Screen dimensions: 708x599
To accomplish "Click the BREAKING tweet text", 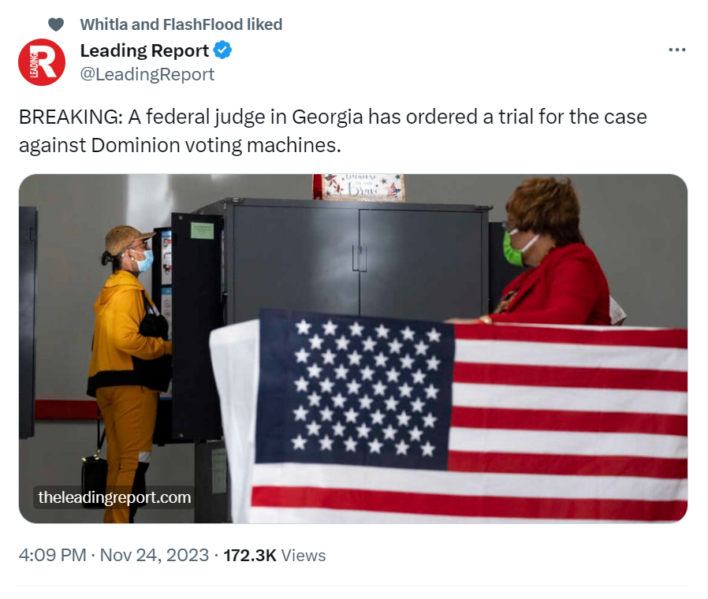I will pyautogui.click(x=333, y=131).
